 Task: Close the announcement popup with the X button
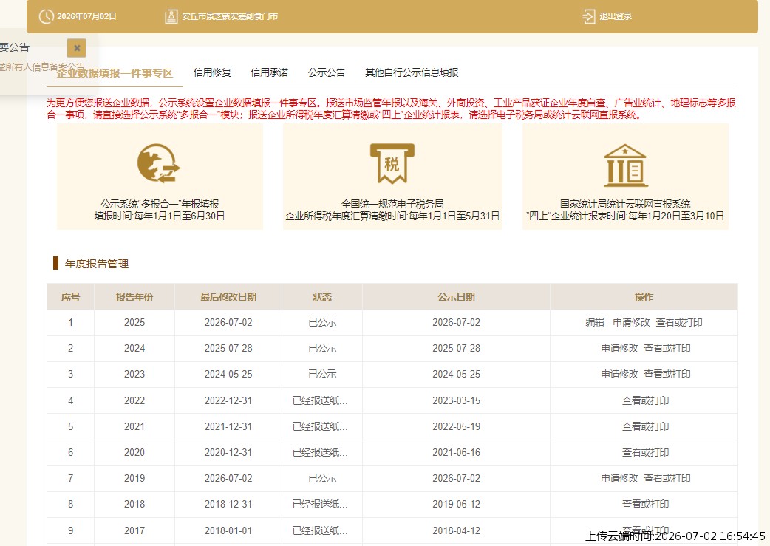pos(77,47)
